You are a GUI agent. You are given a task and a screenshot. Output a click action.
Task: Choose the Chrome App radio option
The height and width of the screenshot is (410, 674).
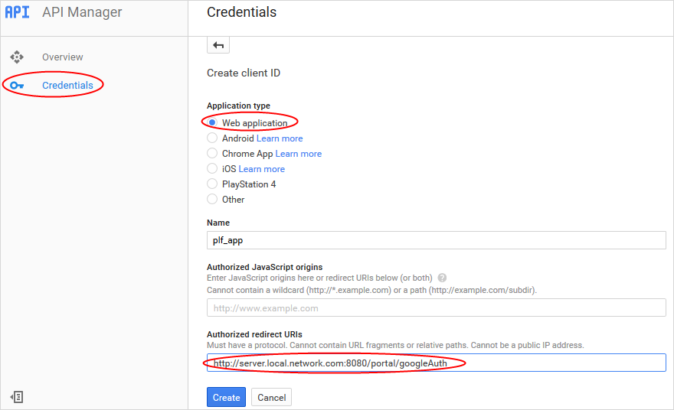[212, 153]
